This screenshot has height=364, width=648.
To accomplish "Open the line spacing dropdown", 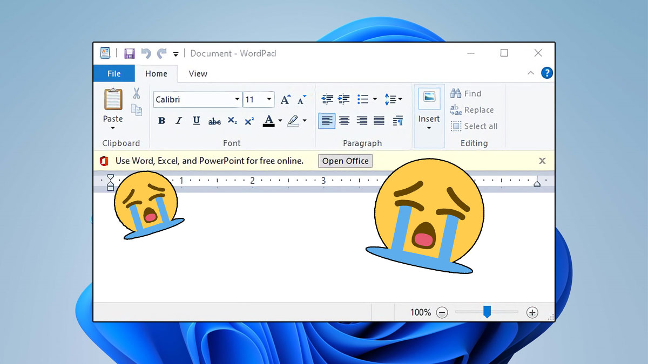I will point(394,99).
